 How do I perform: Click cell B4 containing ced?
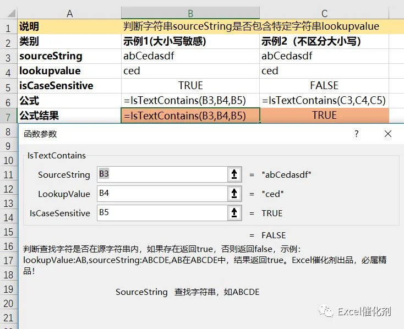point(190,71)
